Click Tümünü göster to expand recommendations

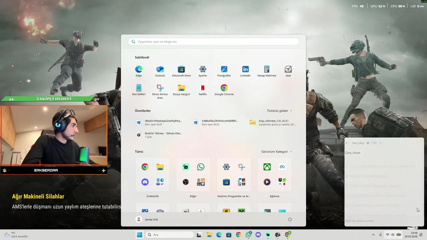tap(279, 111)
